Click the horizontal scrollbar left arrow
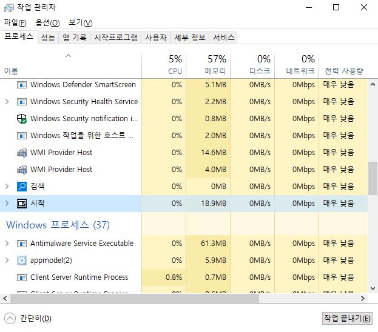 tap(5, 299)
